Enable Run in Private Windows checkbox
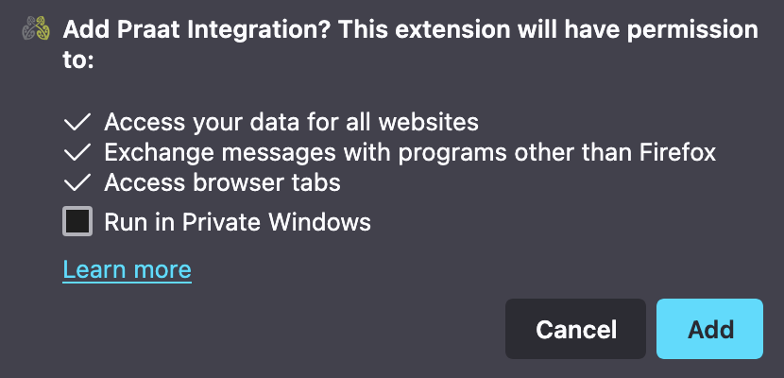The height and width of the screenshot is (378, 784). 77,221
